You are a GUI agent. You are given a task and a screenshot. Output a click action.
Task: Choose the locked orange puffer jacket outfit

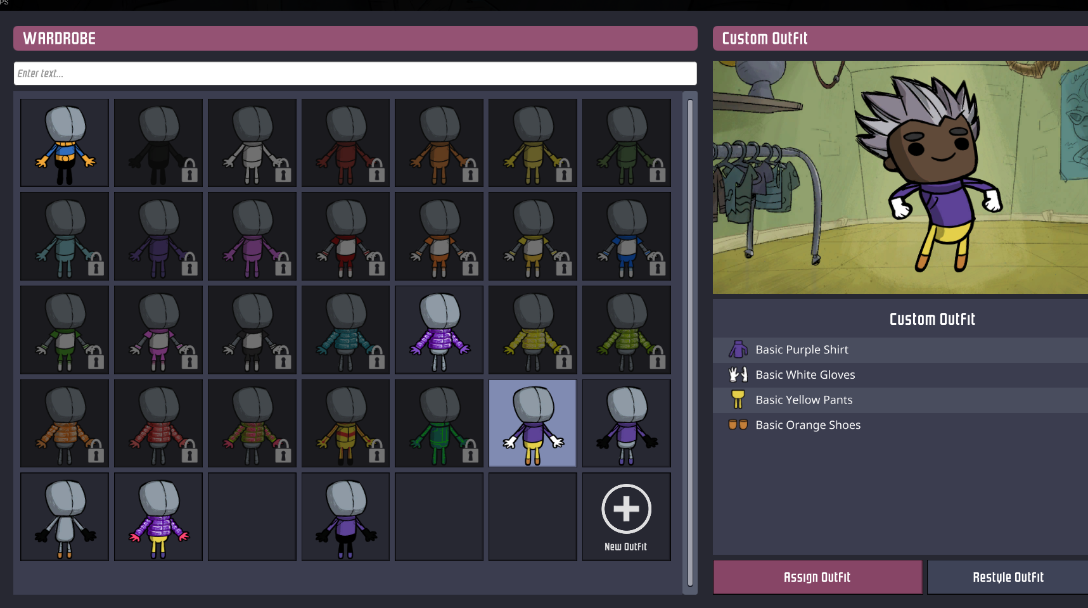click(65, 423)
